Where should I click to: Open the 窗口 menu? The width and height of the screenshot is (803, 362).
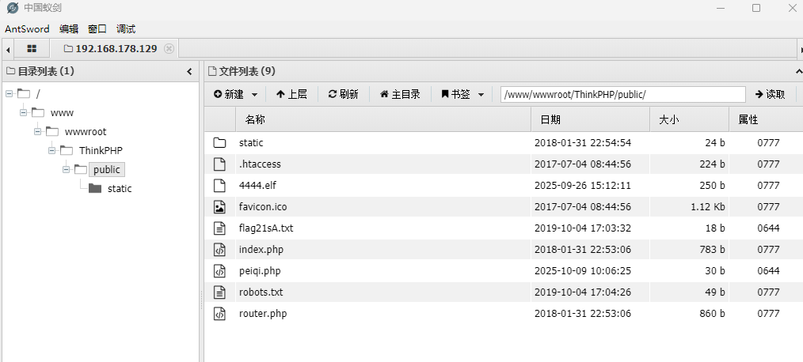pyautogui.click(x=97, y=28)
